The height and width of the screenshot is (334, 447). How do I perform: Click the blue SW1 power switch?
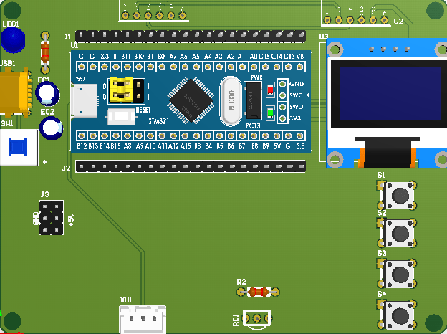pyautogui.click(x=17, y=147)
